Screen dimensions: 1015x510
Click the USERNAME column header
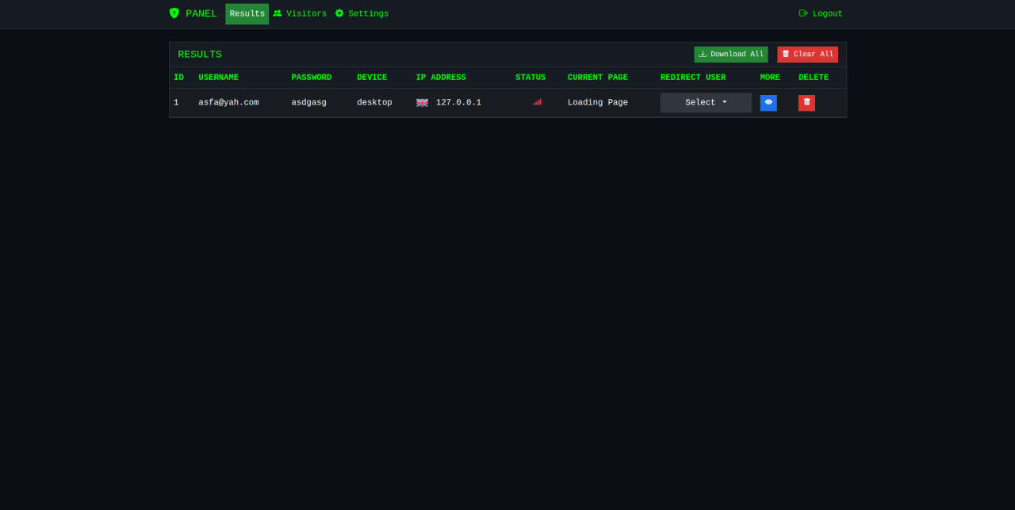(218, 78)
